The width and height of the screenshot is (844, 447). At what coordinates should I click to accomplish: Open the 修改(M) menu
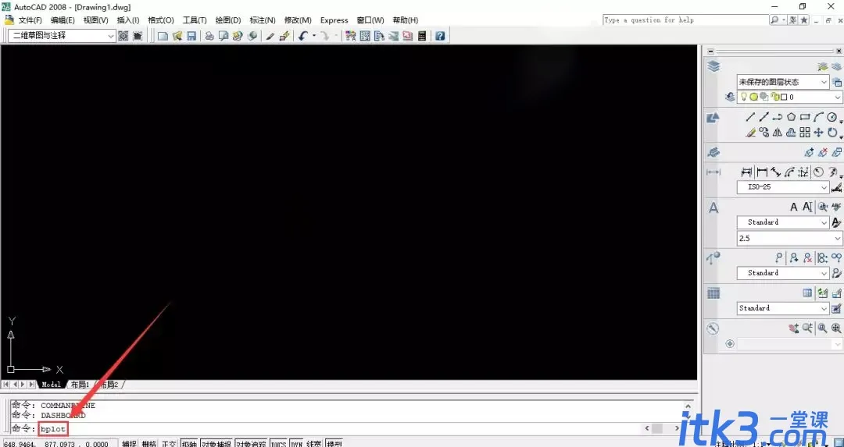coord(298,20)
